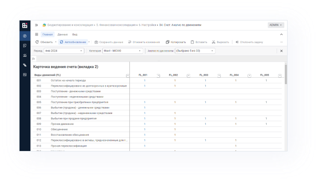Screen dimensions: 318x181
Task: Open filter for Виды движений column
Action: coord(128,75)
